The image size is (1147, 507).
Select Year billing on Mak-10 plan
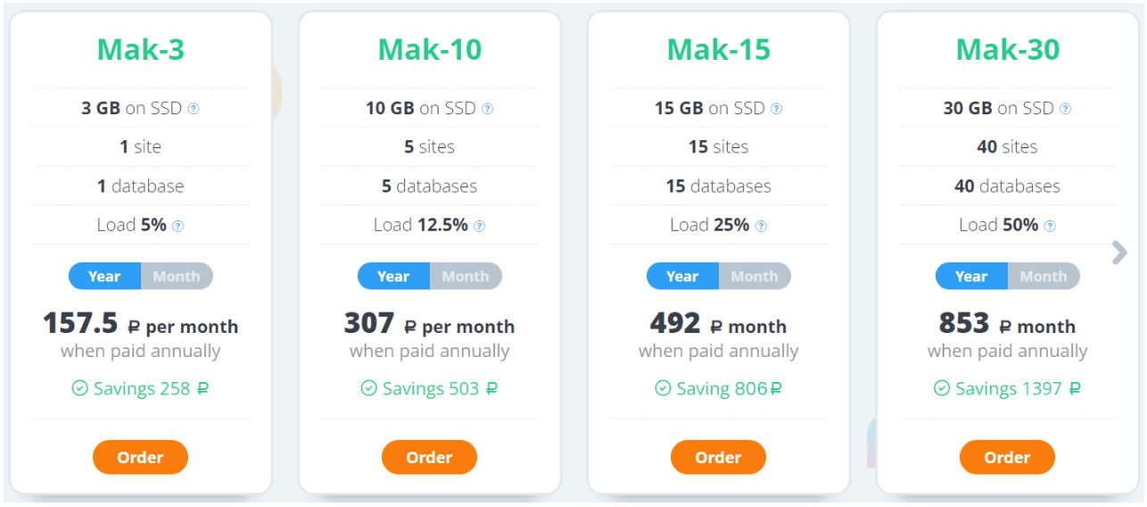pos(393,276)
